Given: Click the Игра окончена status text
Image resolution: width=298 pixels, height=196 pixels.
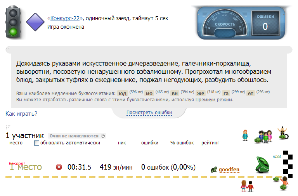Looking at the screenshot, I should [66, 27].
